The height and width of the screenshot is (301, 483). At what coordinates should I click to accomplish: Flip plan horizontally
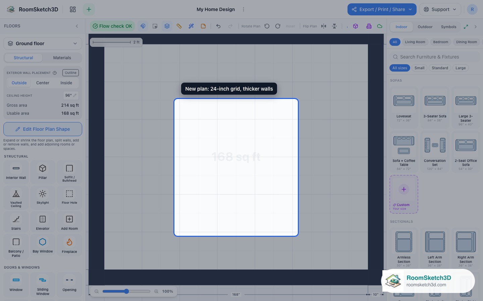(324, 26)
